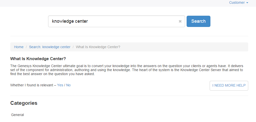Mark the article relevant with Yes
This screenshot has width=256, height=122.
coord(60,85)
